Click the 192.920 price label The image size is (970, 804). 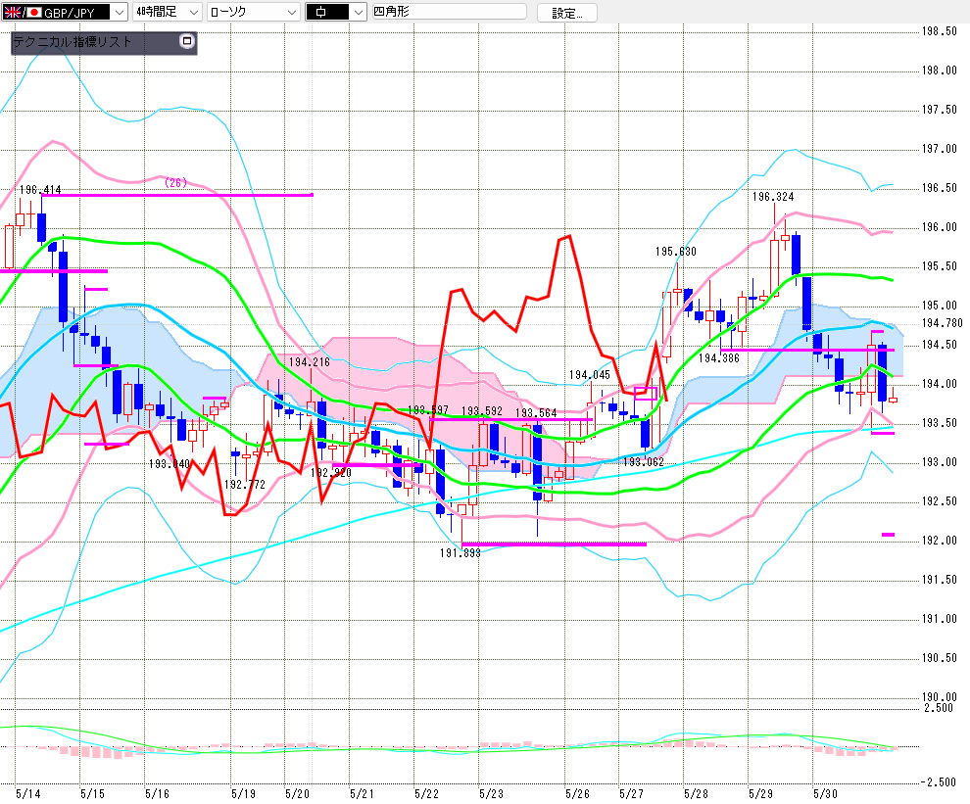(331, 473)
